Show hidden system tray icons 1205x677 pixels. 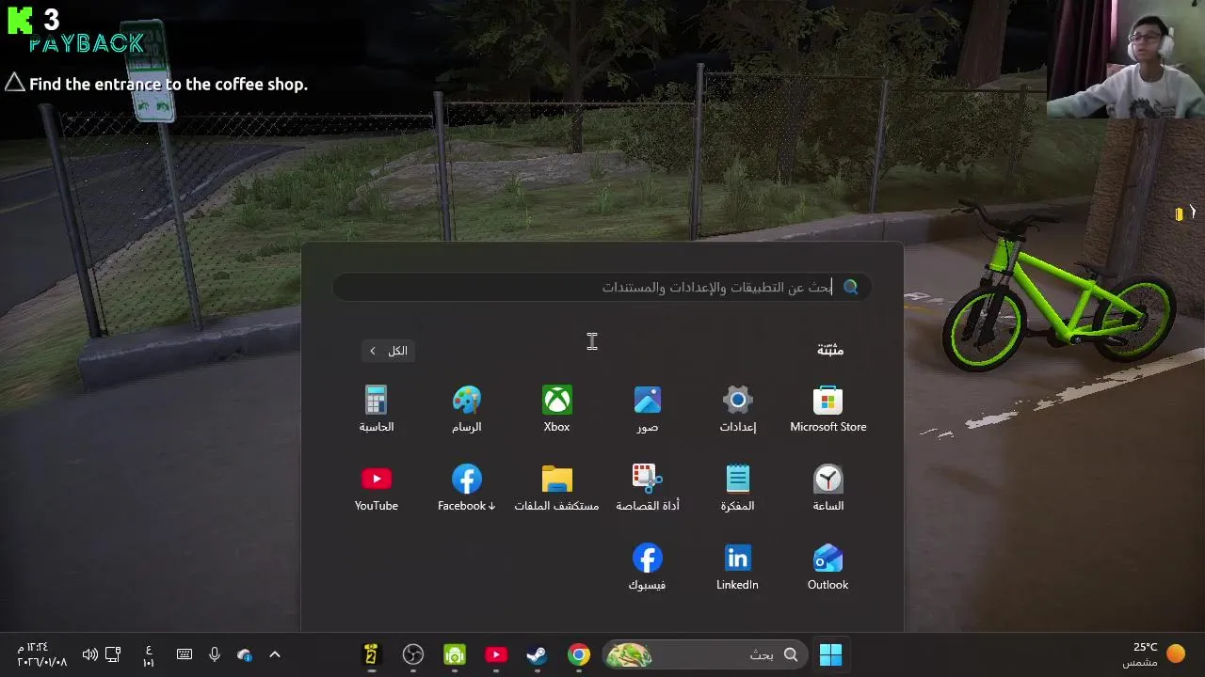(x=275, y=654)
